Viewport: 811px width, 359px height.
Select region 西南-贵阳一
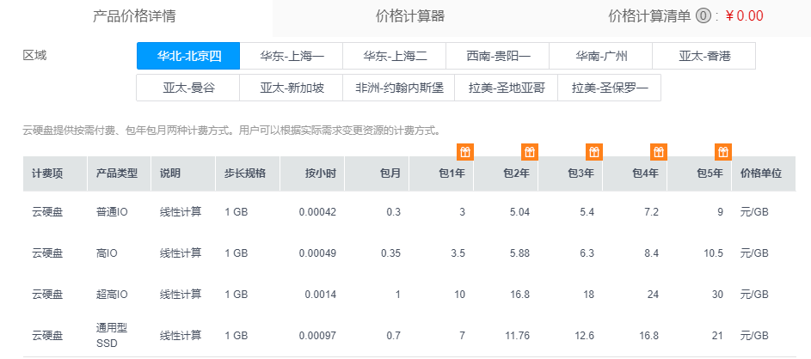click(498, 56)
